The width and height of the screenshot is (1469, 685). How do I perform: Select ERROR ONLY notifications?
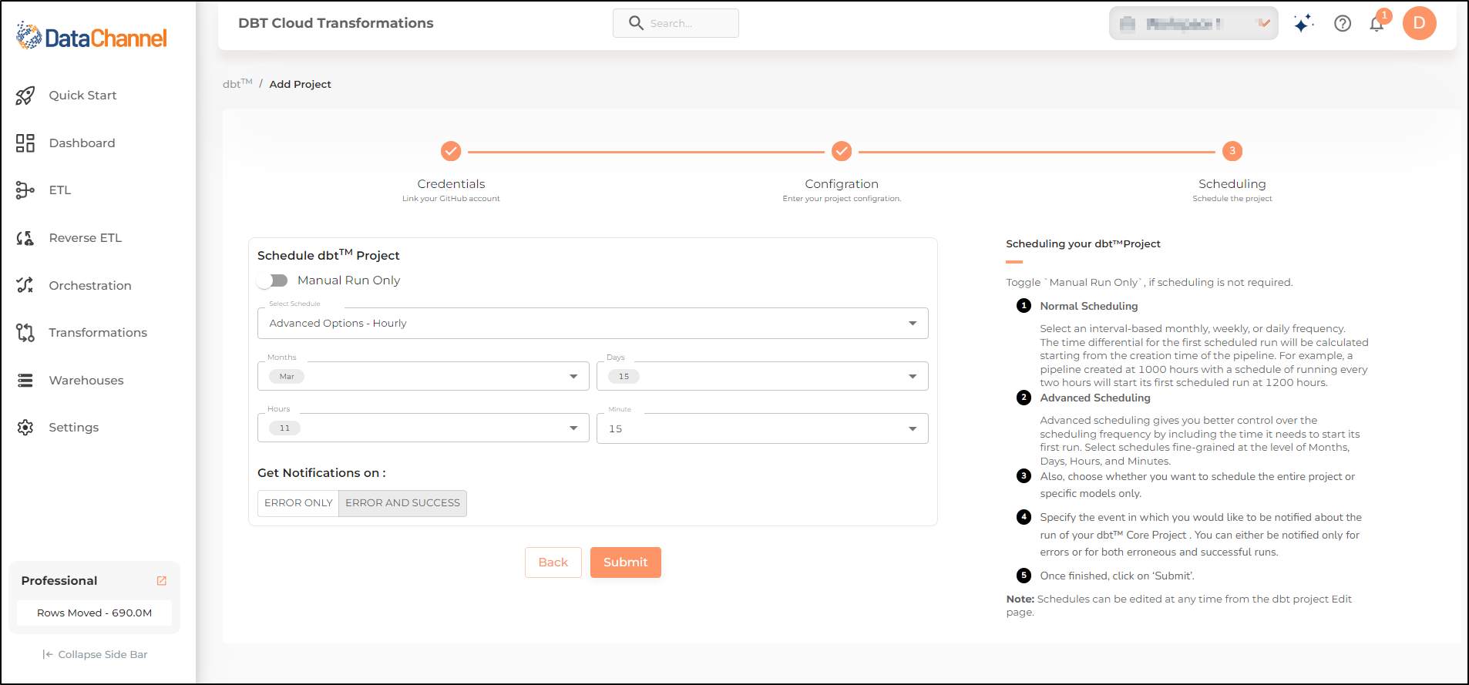pyautogui.click(x=298, y=503)
